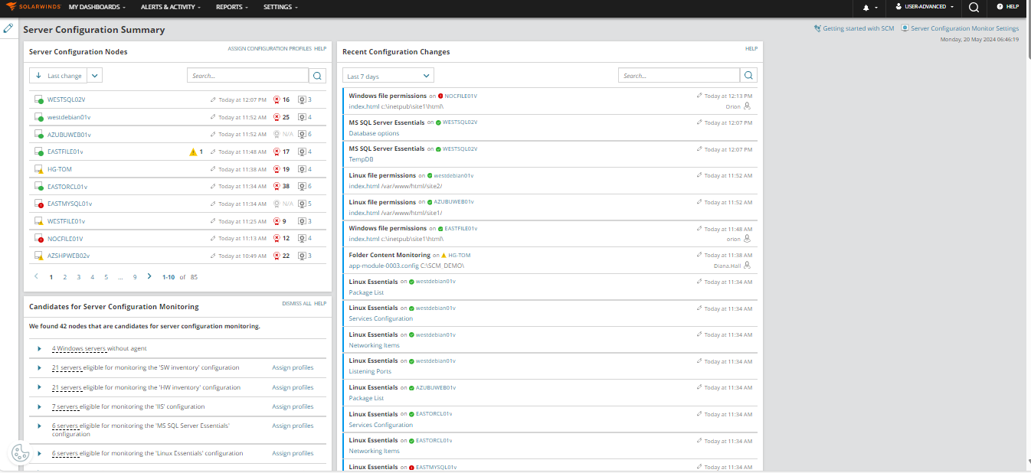Click 'Database options' change entry text

point(374,133)
